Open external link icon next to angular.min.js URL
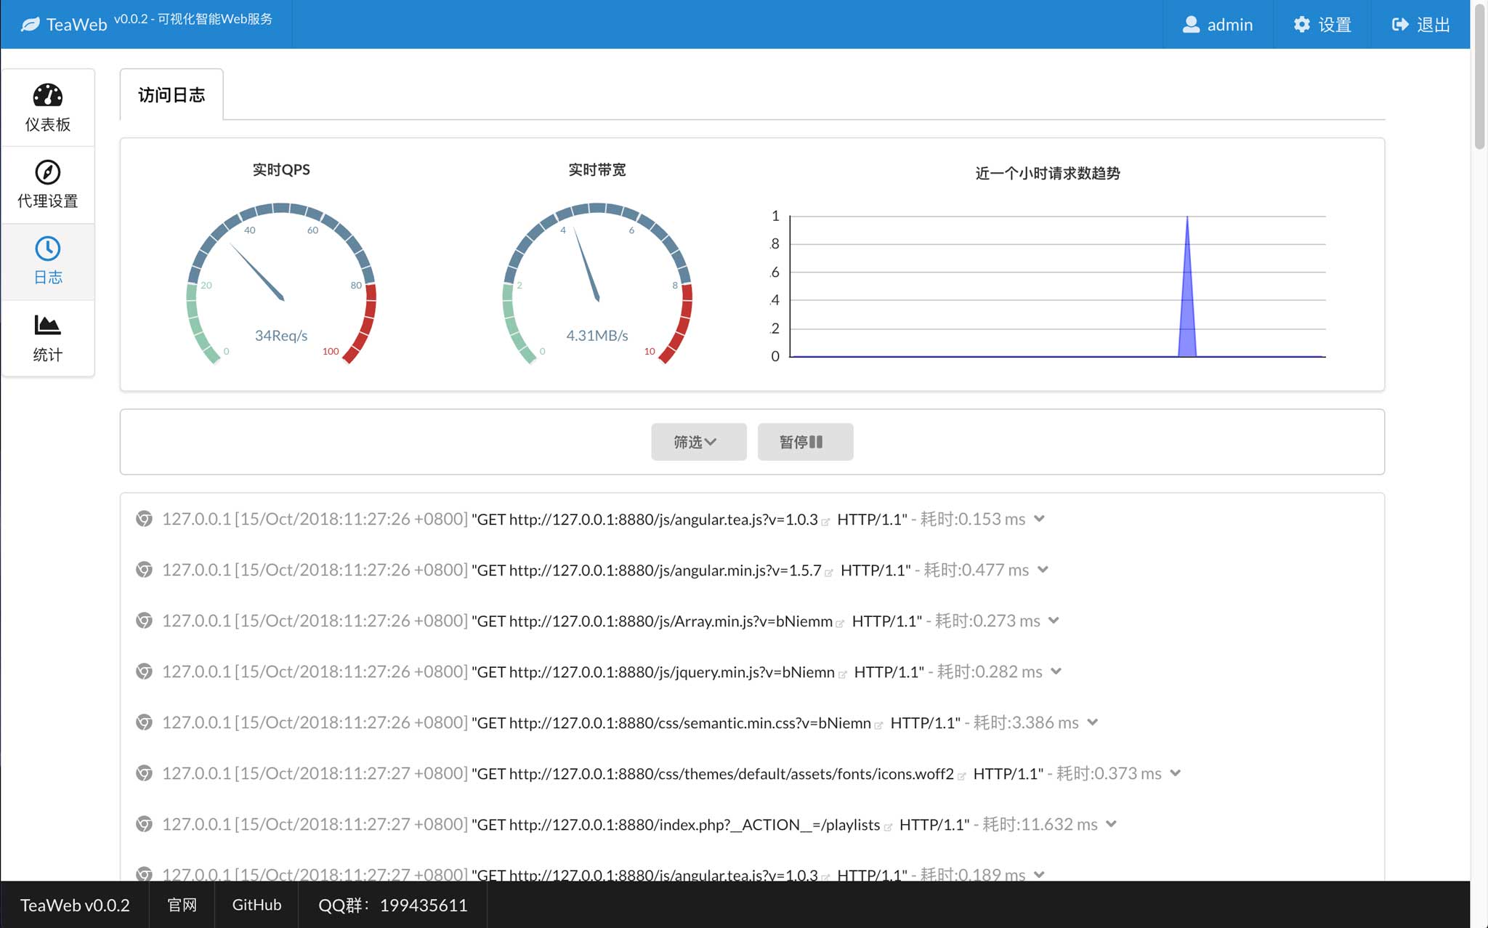The height and width of the screenshot is (928, 1488). coord(829,573)
